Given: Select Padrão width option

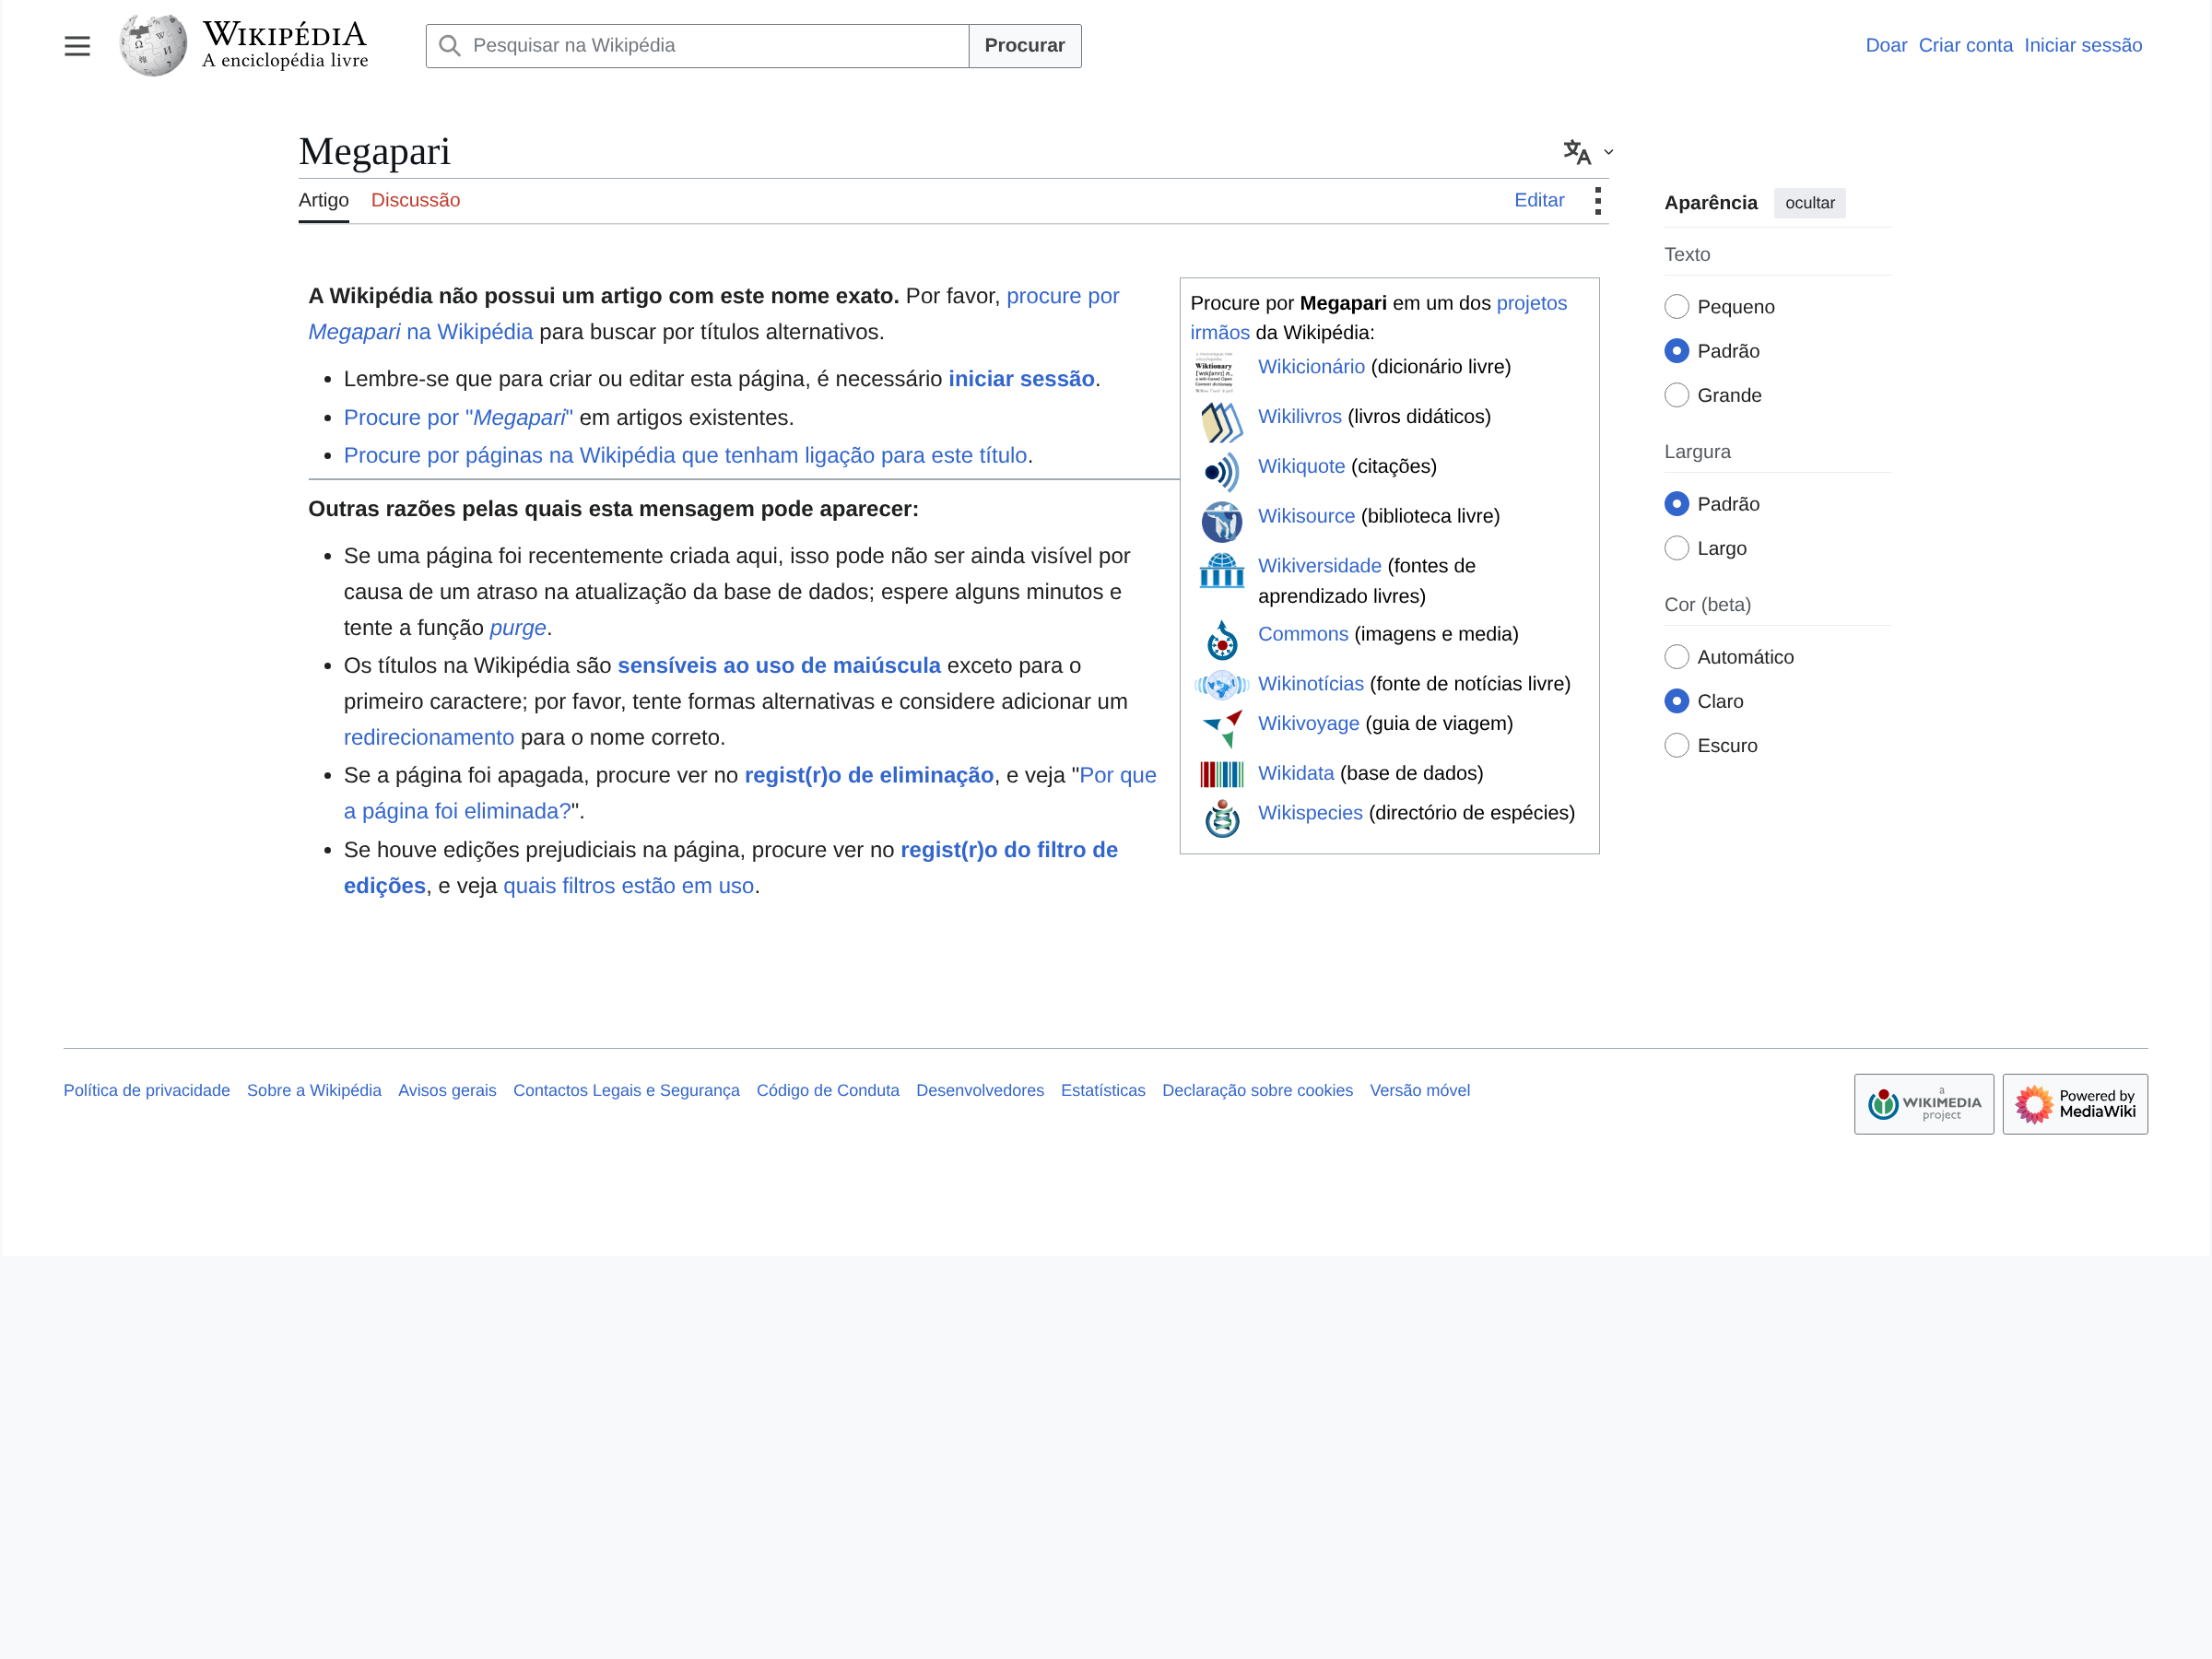Looking at the screenshot, I should (1677, 504).
